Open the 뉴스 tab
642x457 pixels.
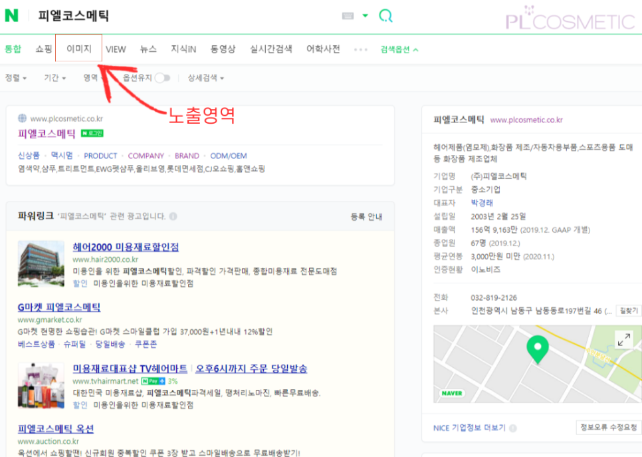(148, 49)
